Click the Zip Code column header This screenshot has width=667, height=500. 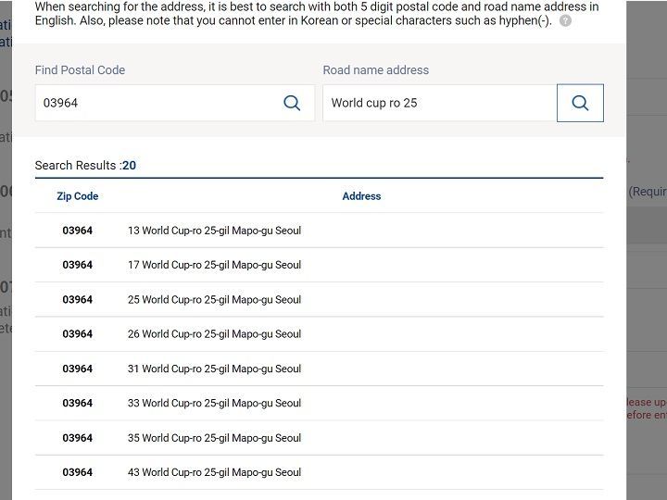click(78, 196)
